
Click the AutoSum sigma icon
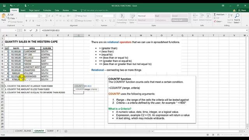pyautogui.click(x=215, y=14)
